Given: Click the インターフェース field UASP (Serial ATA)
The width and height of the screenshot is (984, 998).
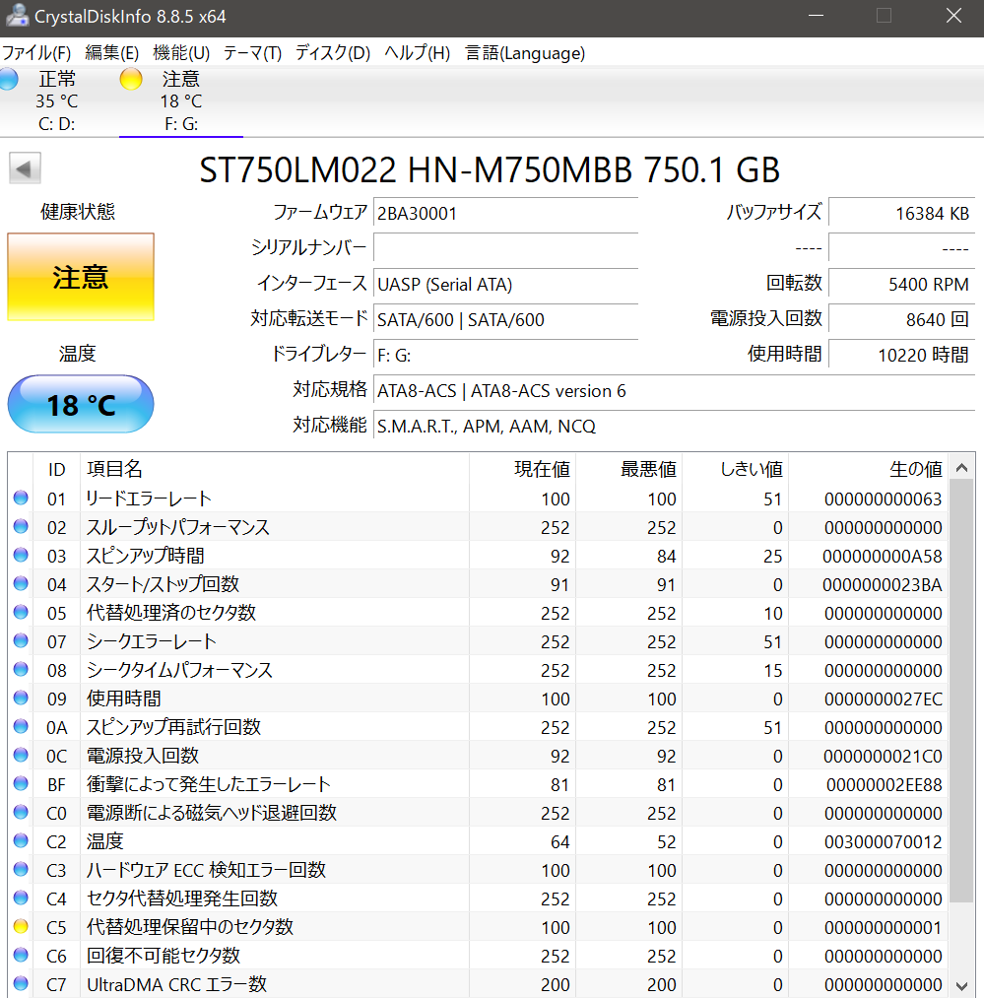Looking at the screenshot, I should point(506,284).
